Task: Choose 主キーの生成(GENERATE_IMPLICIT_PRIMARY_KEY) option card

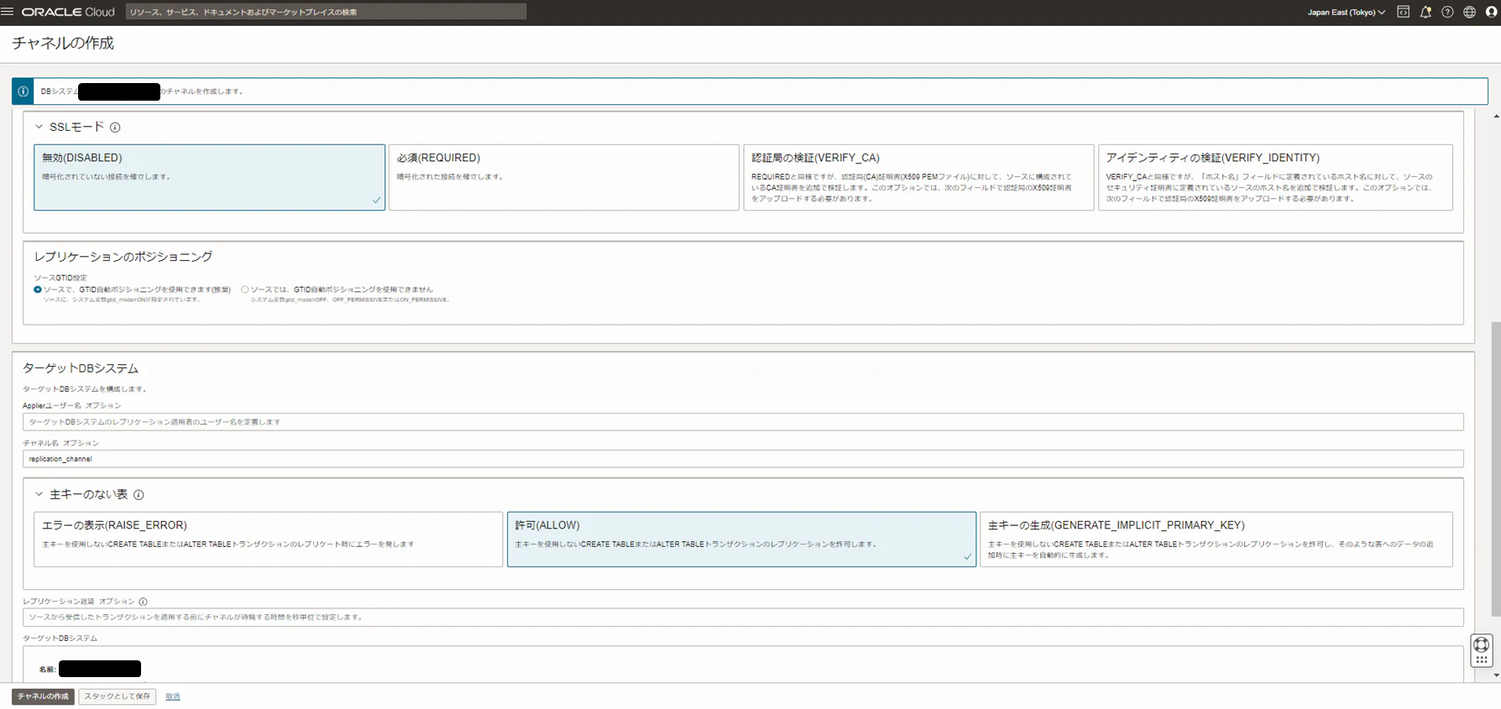Action: pos(1216,540)
